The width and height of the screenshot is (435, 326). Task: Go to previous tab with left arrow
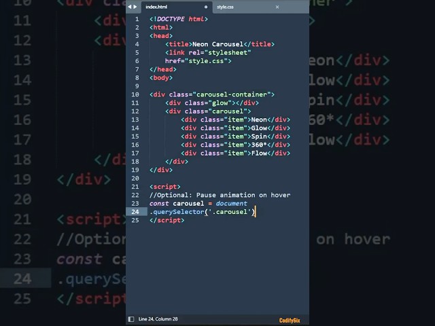[130, 7]
